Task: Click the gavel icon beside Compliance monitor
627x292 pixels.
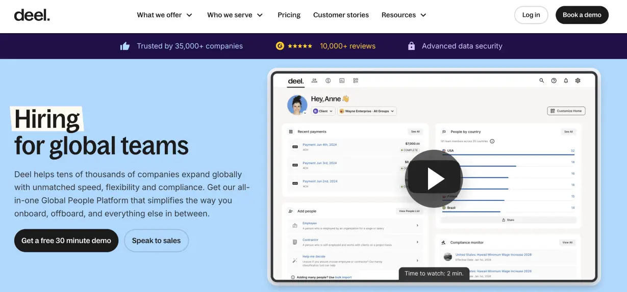Action: tap(444, 243)
